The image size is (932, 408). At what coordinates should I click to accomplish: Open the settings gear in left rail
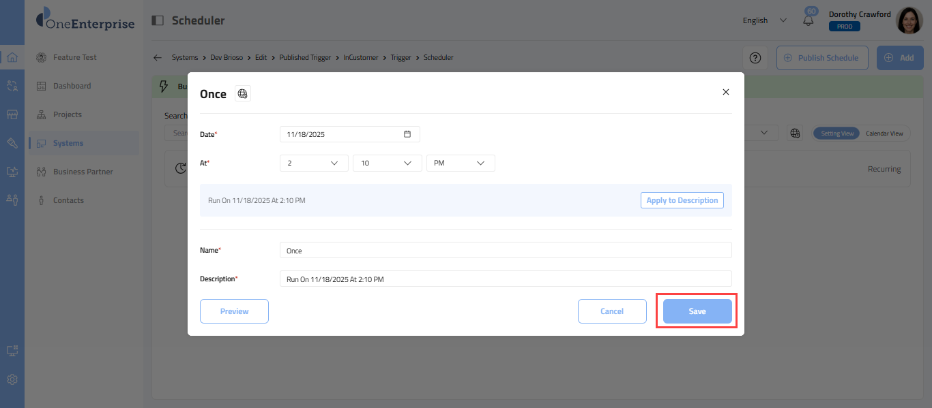click(x=12, y=379)
